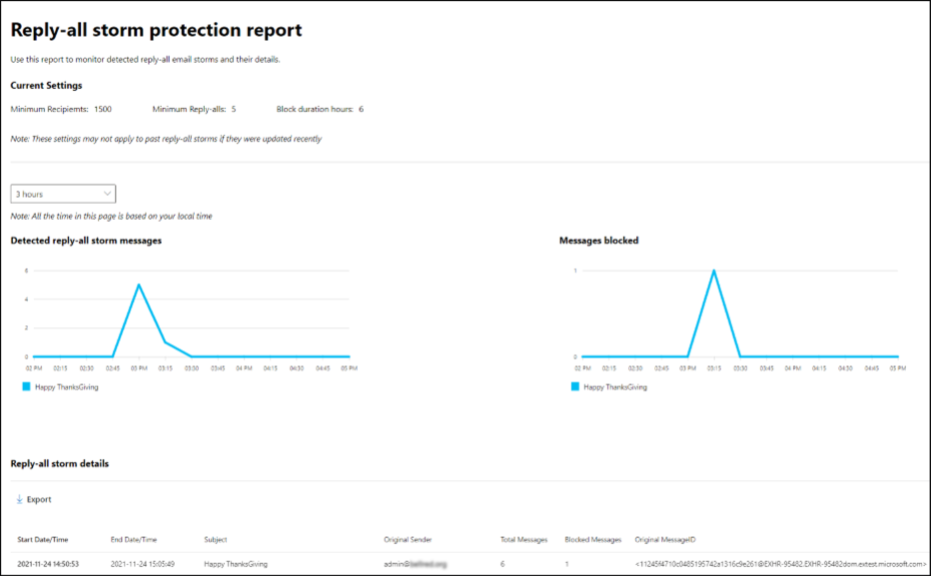Click Happy ThanksGiving legend label under detected chart
Viewport: 931px width, 576px height.
point(67,386)
